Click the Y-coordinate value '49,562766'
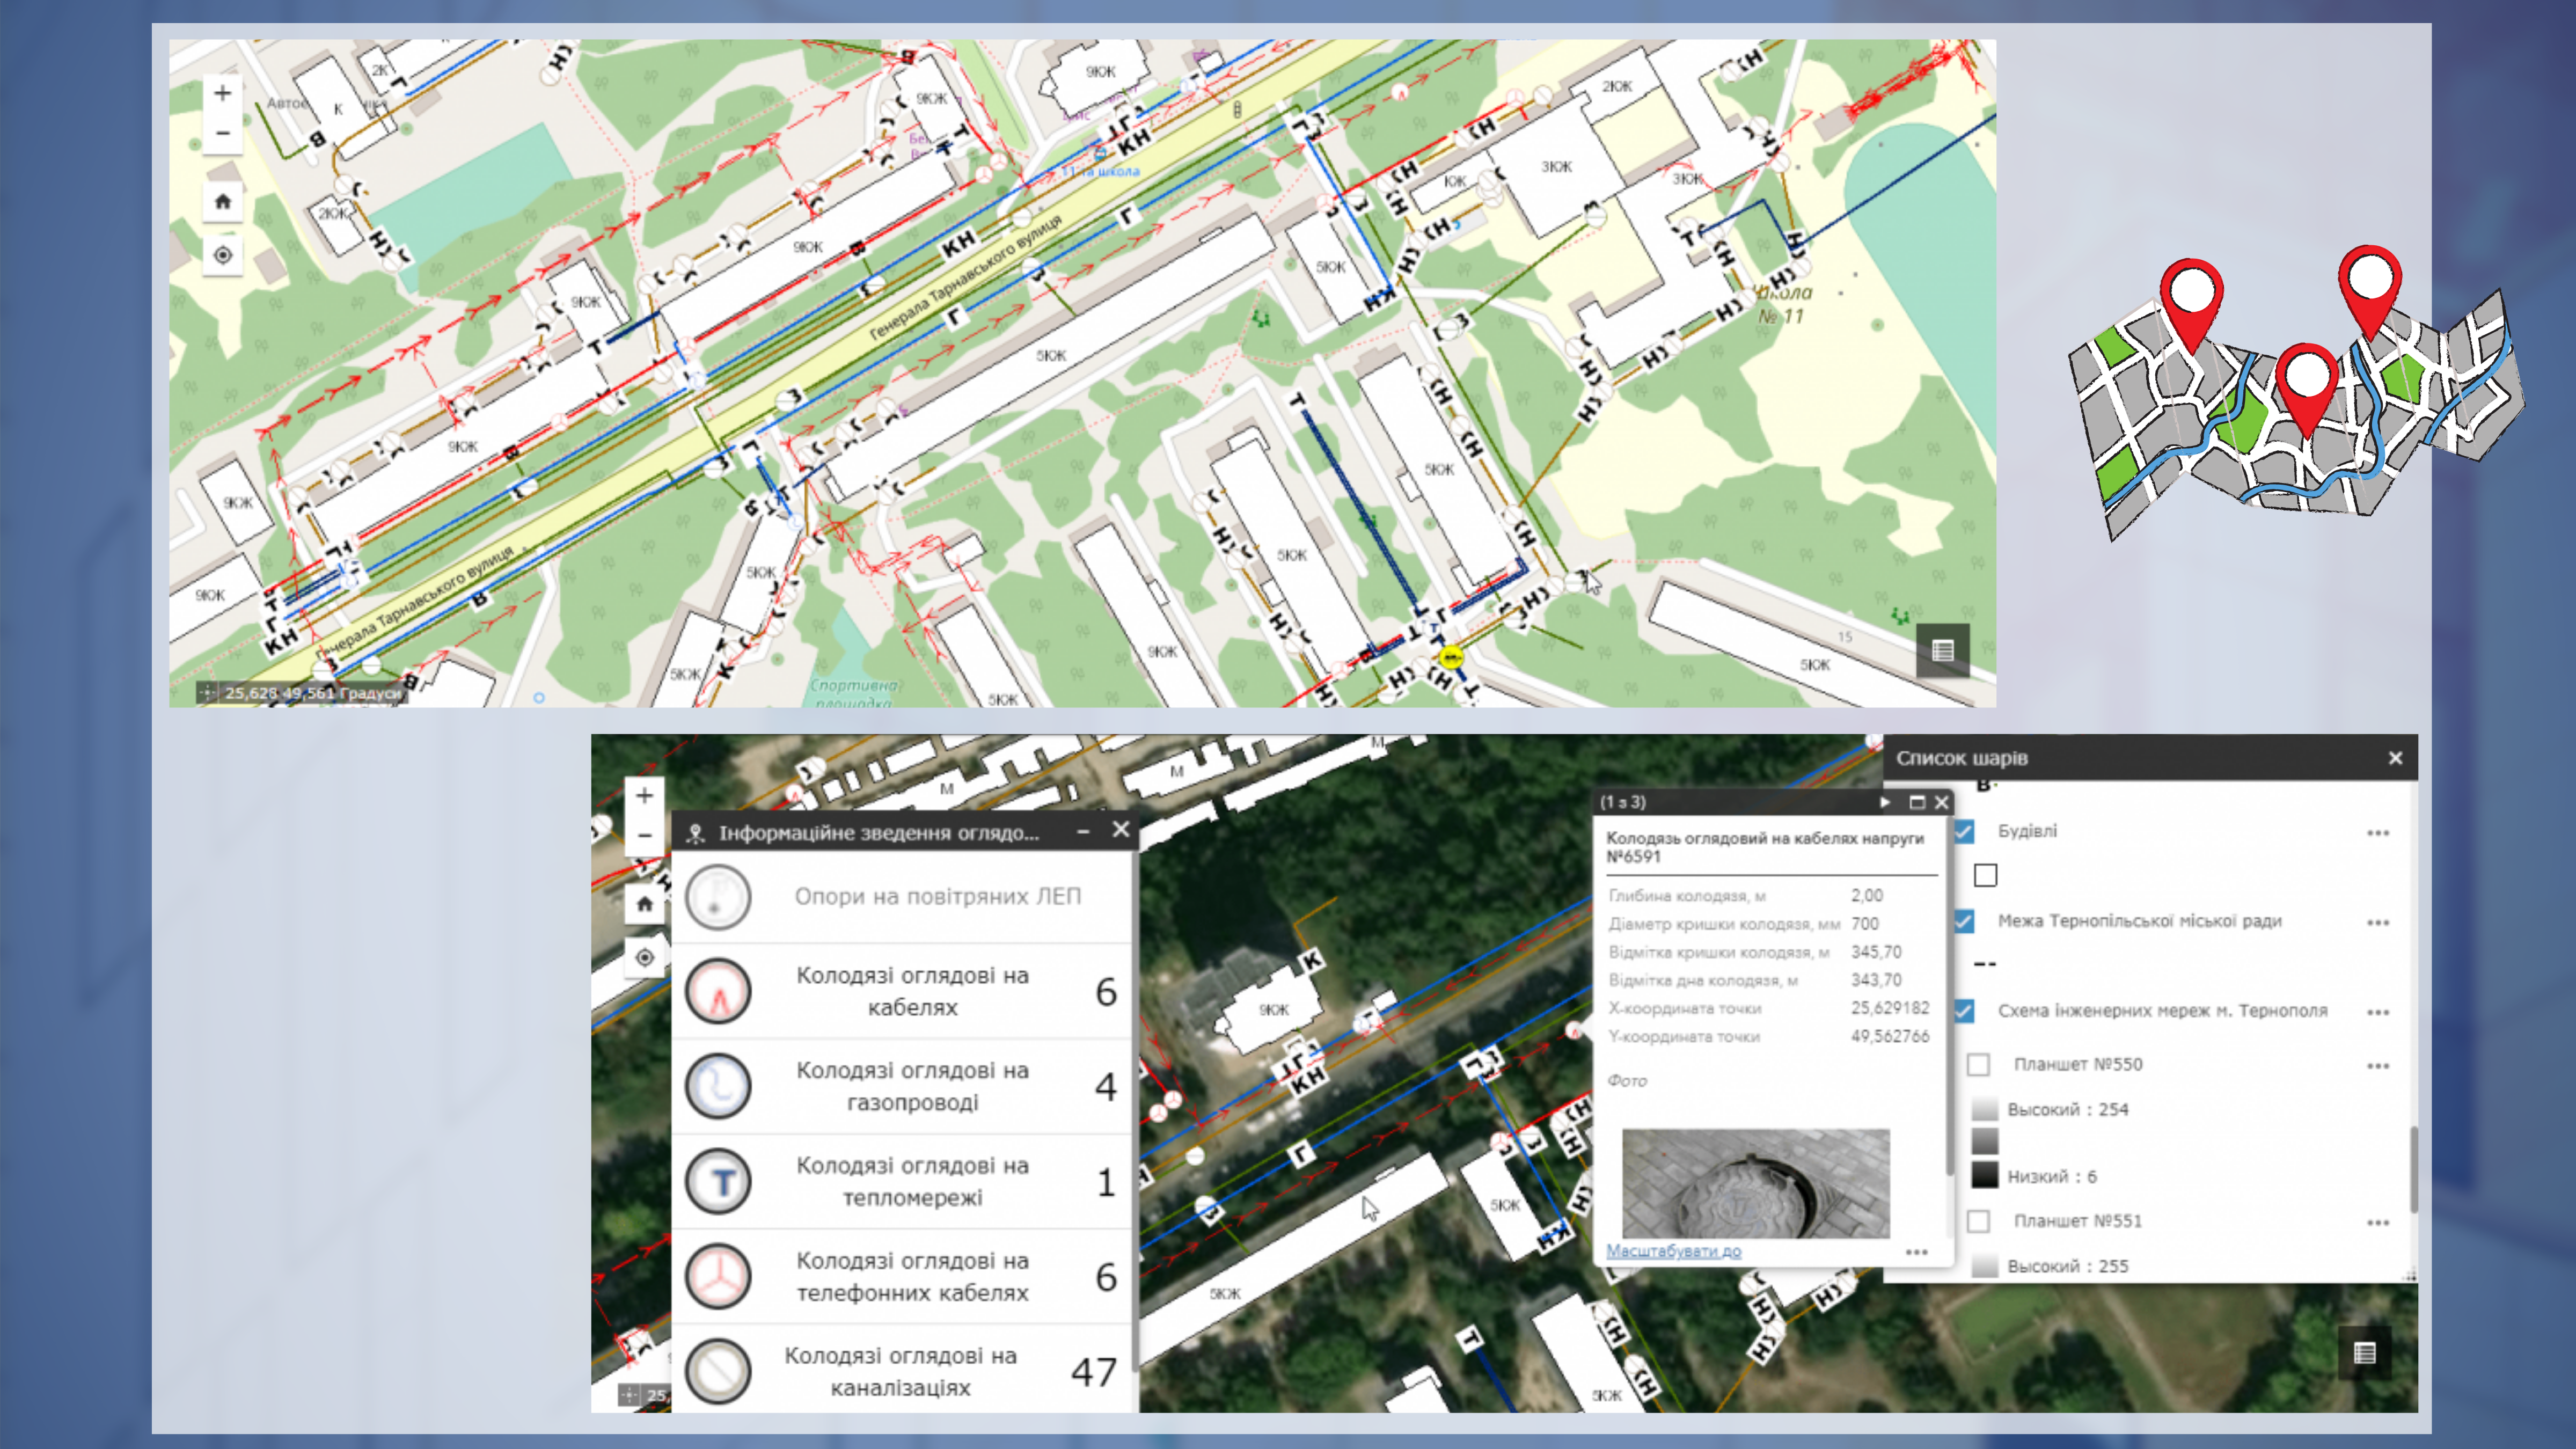 1890,1036
